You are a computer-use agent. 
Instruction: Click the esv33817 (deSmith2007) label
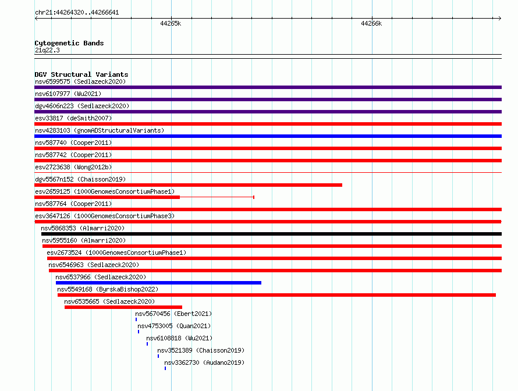(73, 118)
